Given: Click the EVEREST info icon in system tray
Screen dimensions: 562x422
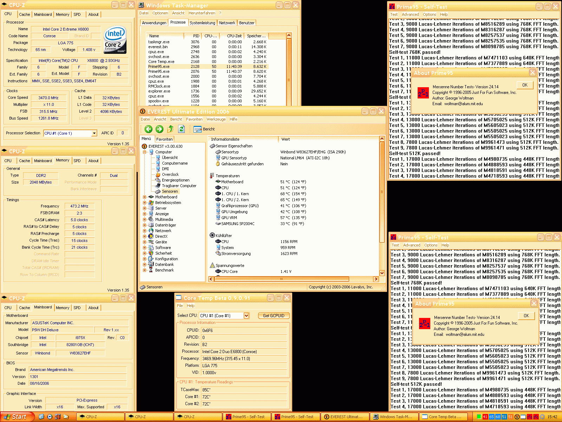Looking at the screenshot, I should coord(517,417).
